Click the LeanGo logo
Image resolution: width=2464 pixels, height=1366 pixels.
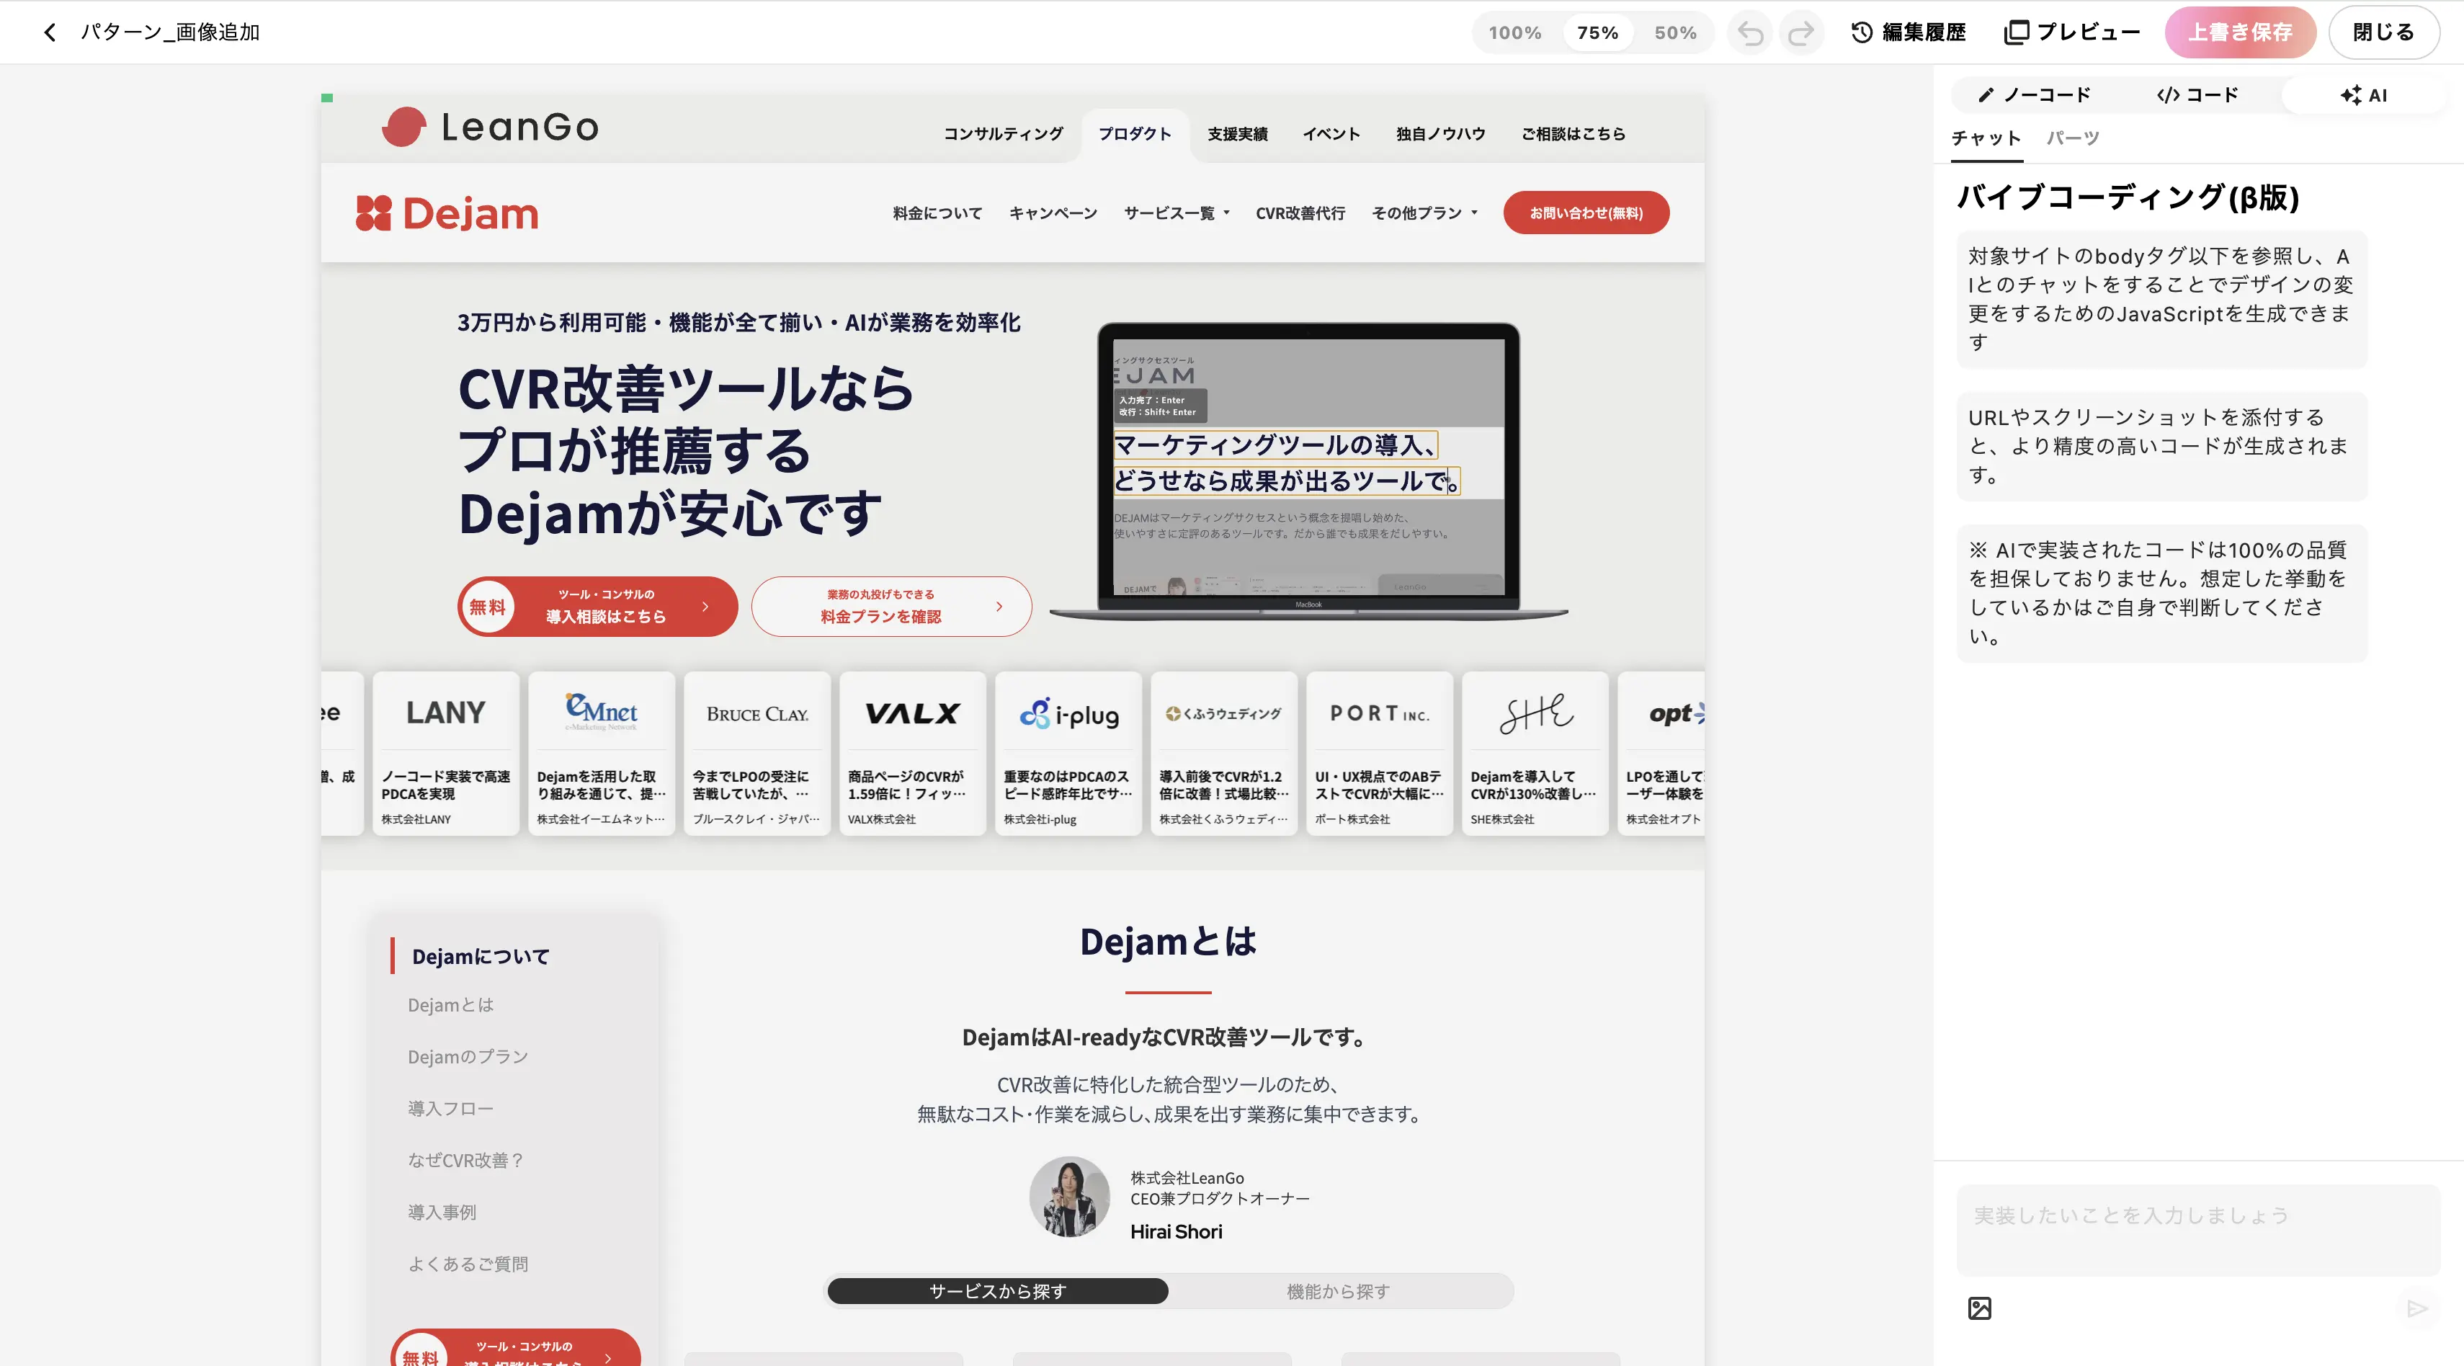click(490, 126)
